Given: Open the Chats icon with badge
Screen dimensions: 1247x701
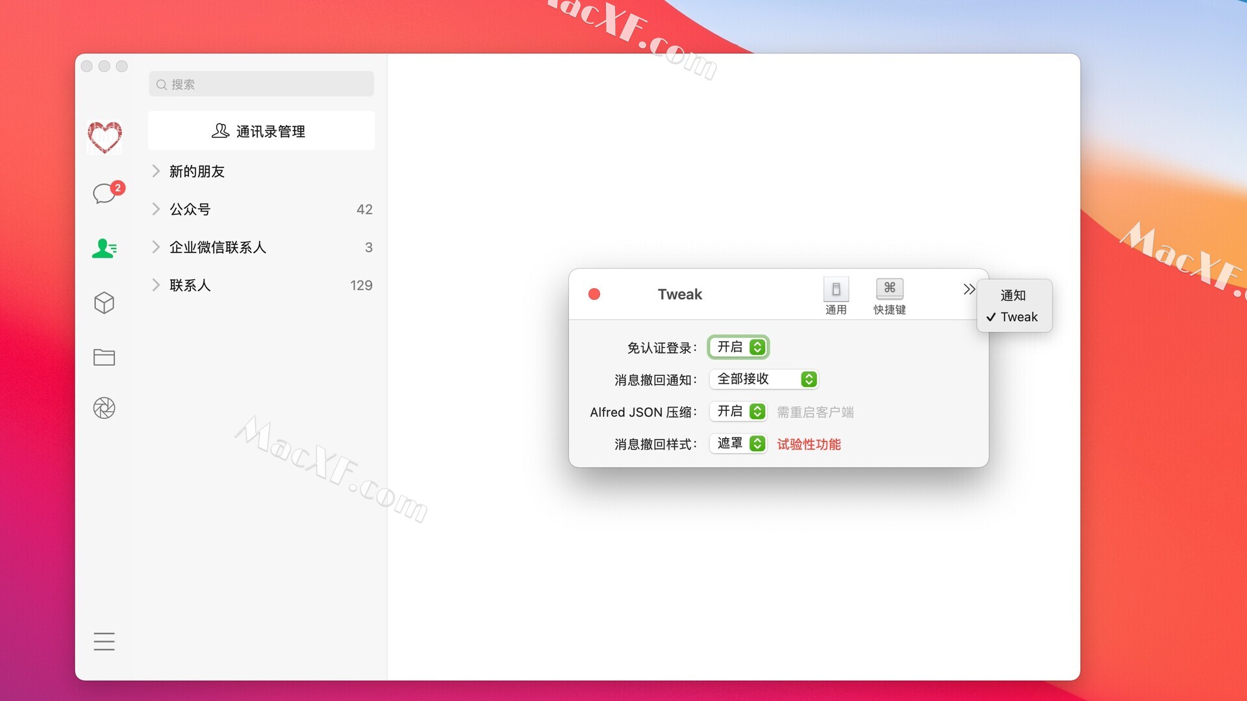Looking at the screenshot, I should tap(105, 193).
